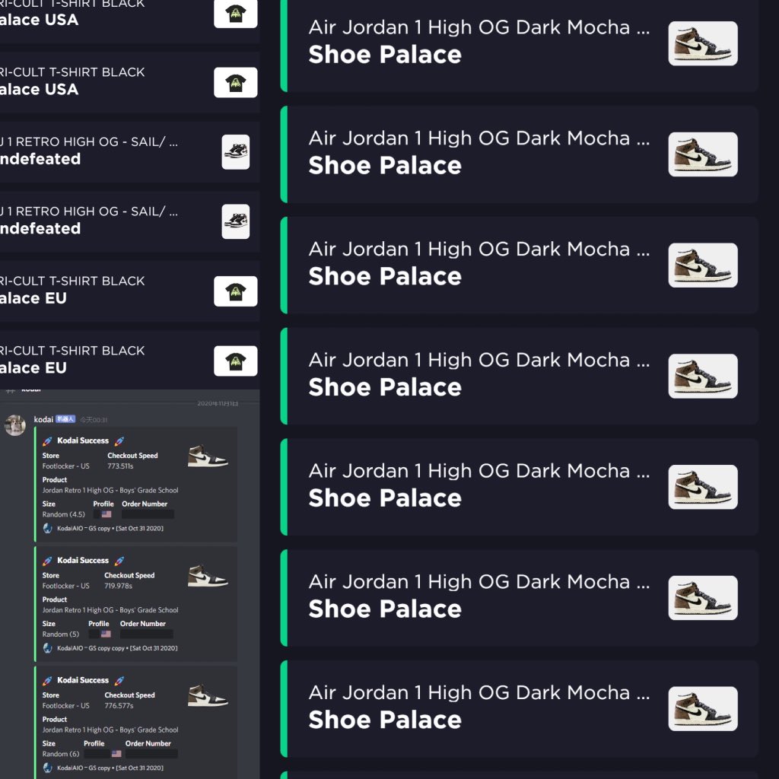Open Dark Mocha thumbnail on second Shoe Palace card
Screen dimensions: 779x779
click(x=702, y=154)
